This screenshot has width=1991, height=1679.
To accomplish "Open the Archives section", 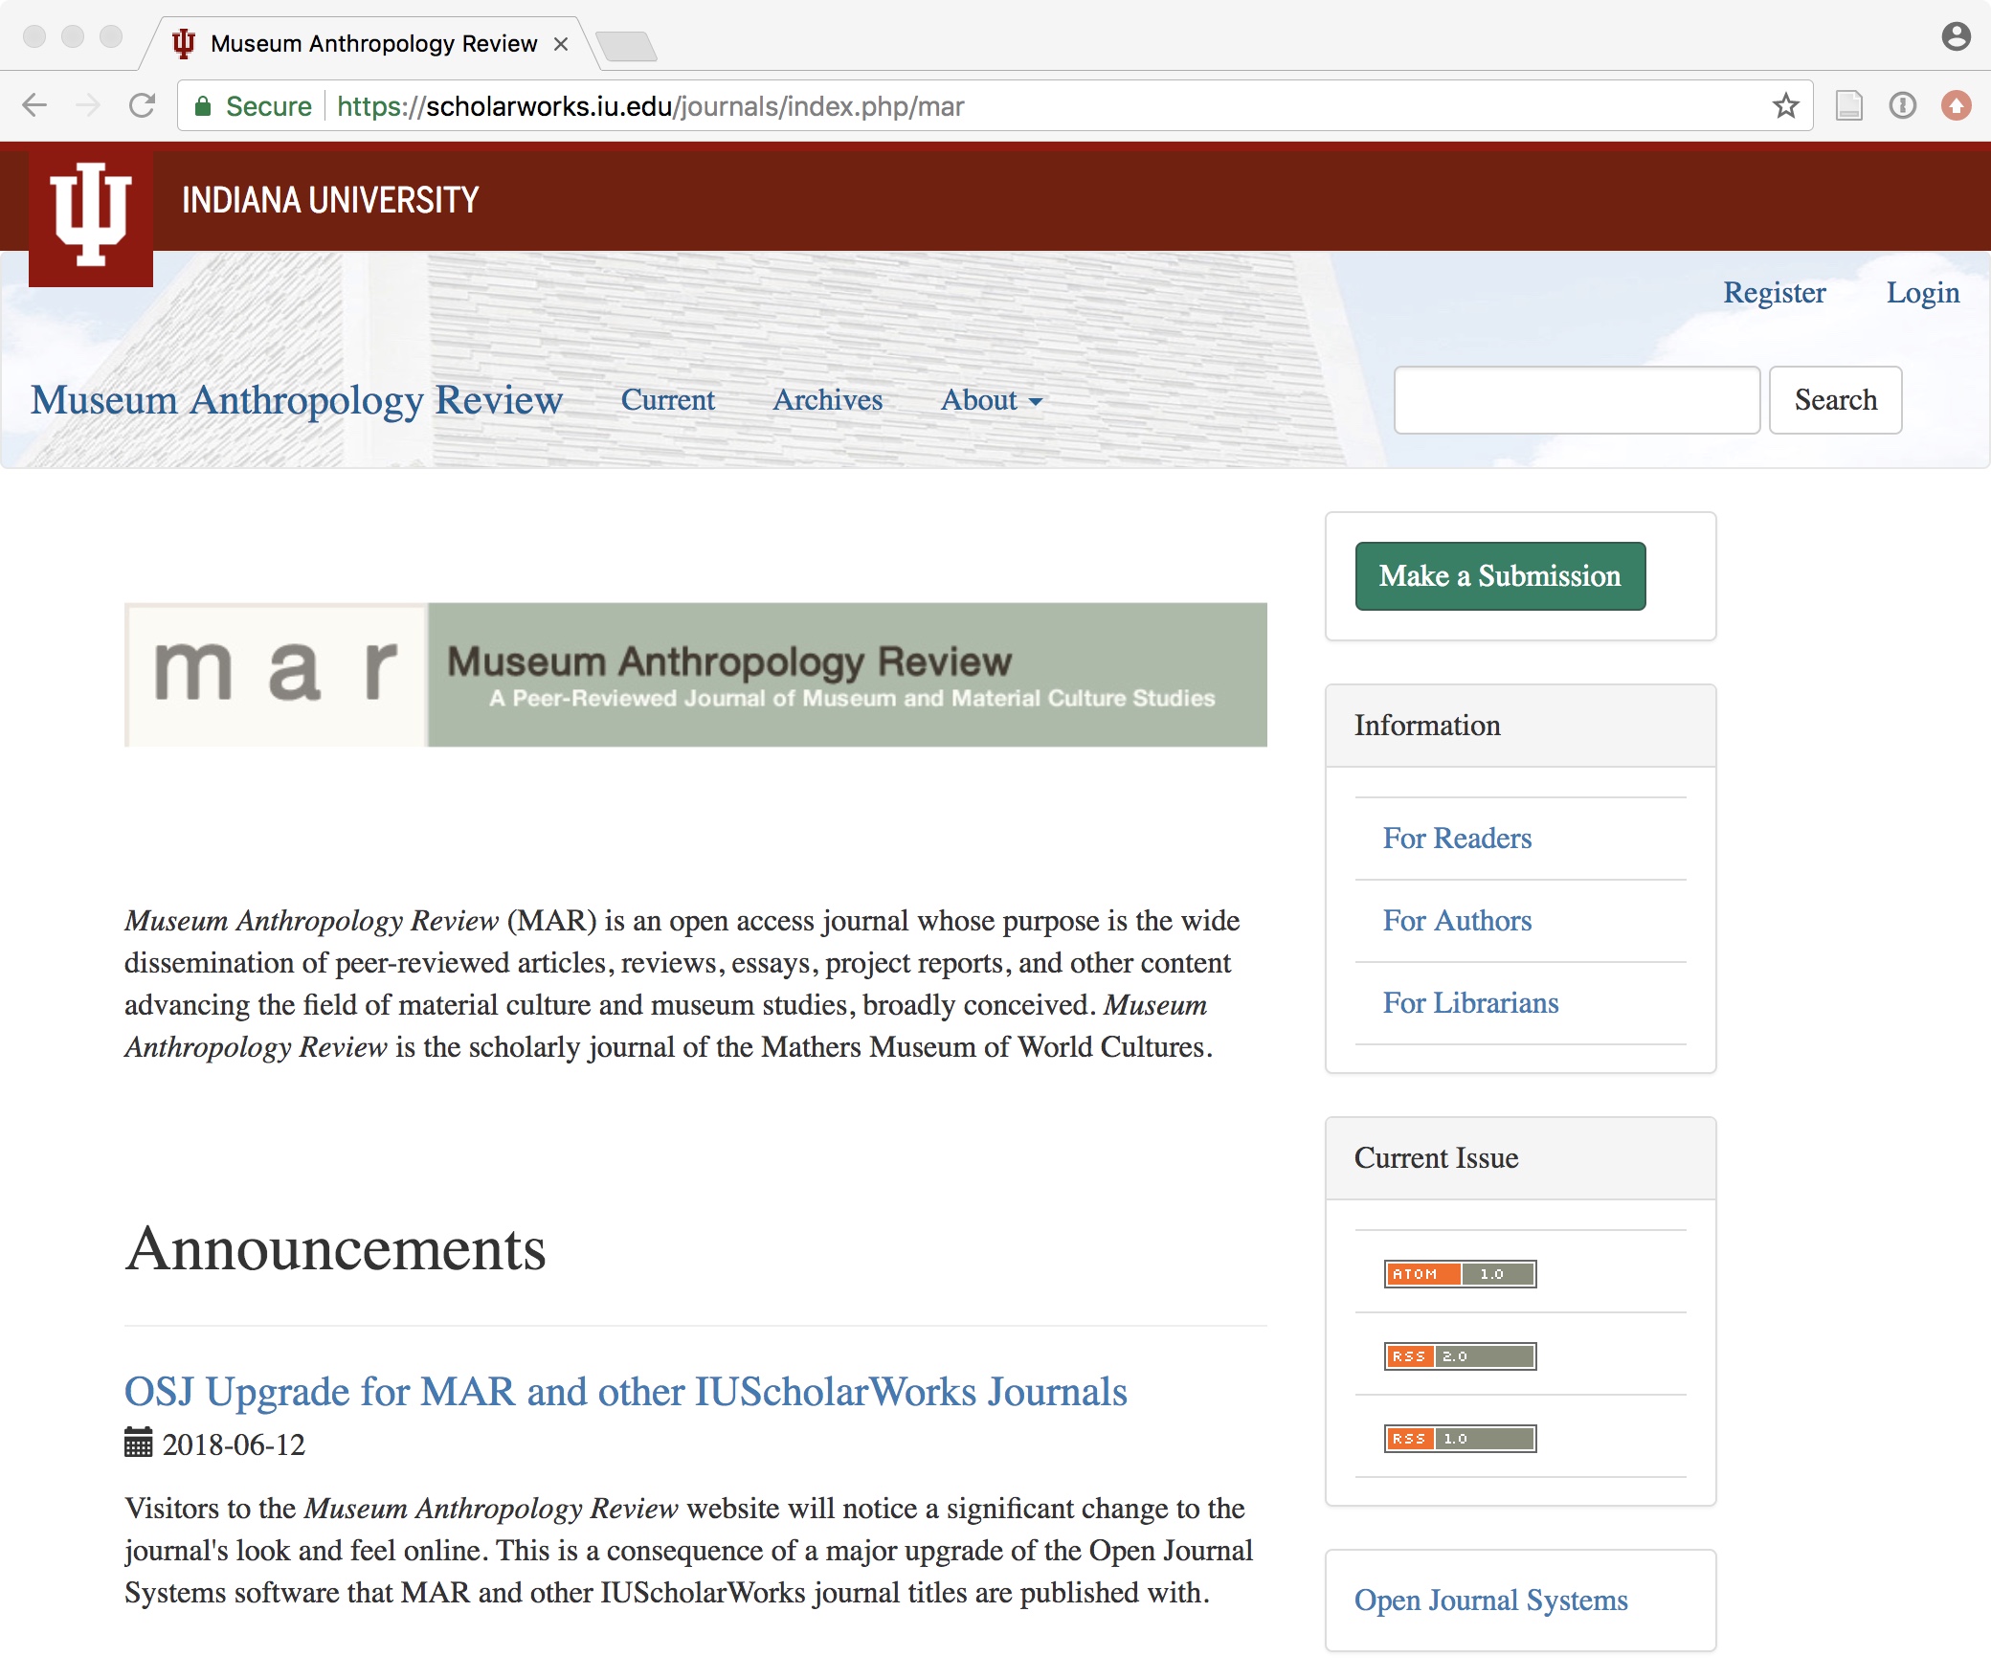I will 827,400.
